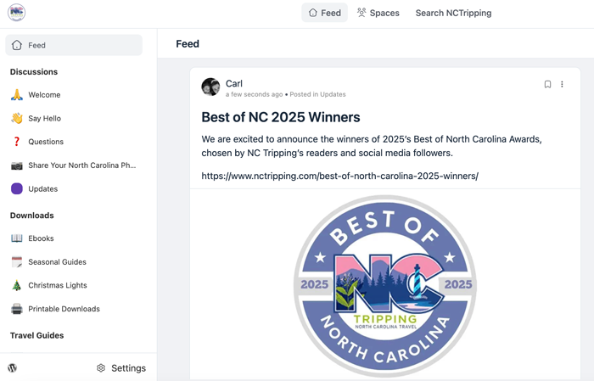Click the WordPress icon in sidebar footer
This screenshot has height=381, width=594.
(13, 367)
